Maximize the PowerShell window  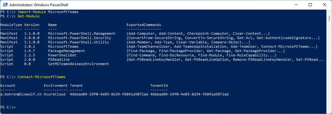(310, 5)
